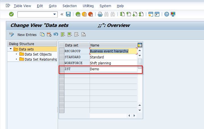Click the Select All icon
Image resolution: width=204 pixels, height=129 pixels.
pyautogui.click(x=63, y=35)
